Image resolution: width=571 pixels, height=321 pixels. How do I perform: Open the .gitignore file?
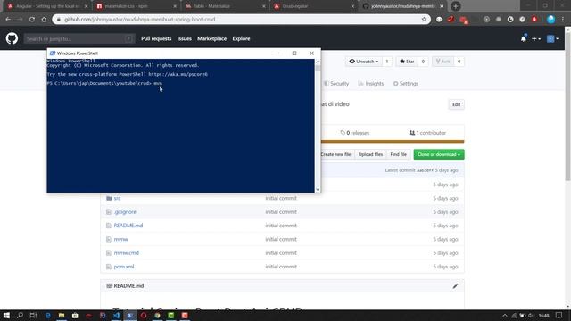pyautogui.click(x=125, y=212)
